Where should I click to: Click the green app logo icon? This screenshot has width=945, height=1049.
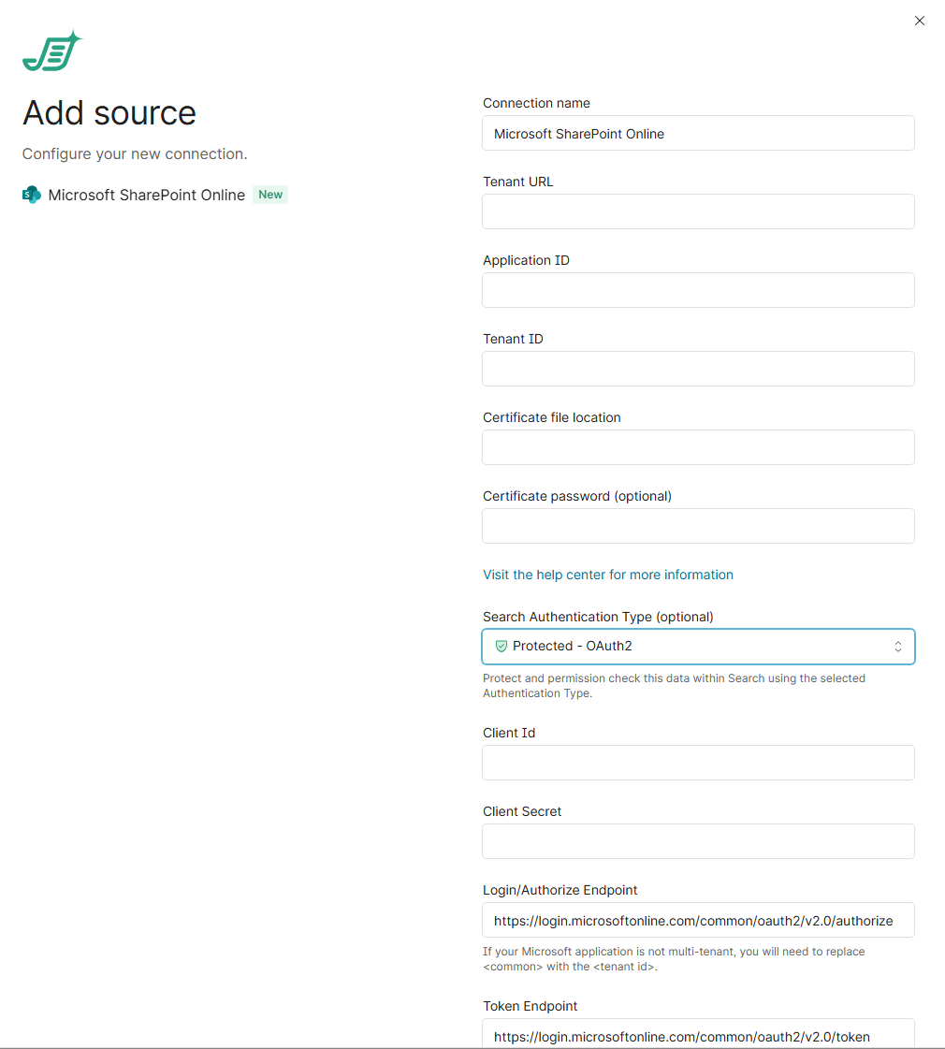[52, 51]
